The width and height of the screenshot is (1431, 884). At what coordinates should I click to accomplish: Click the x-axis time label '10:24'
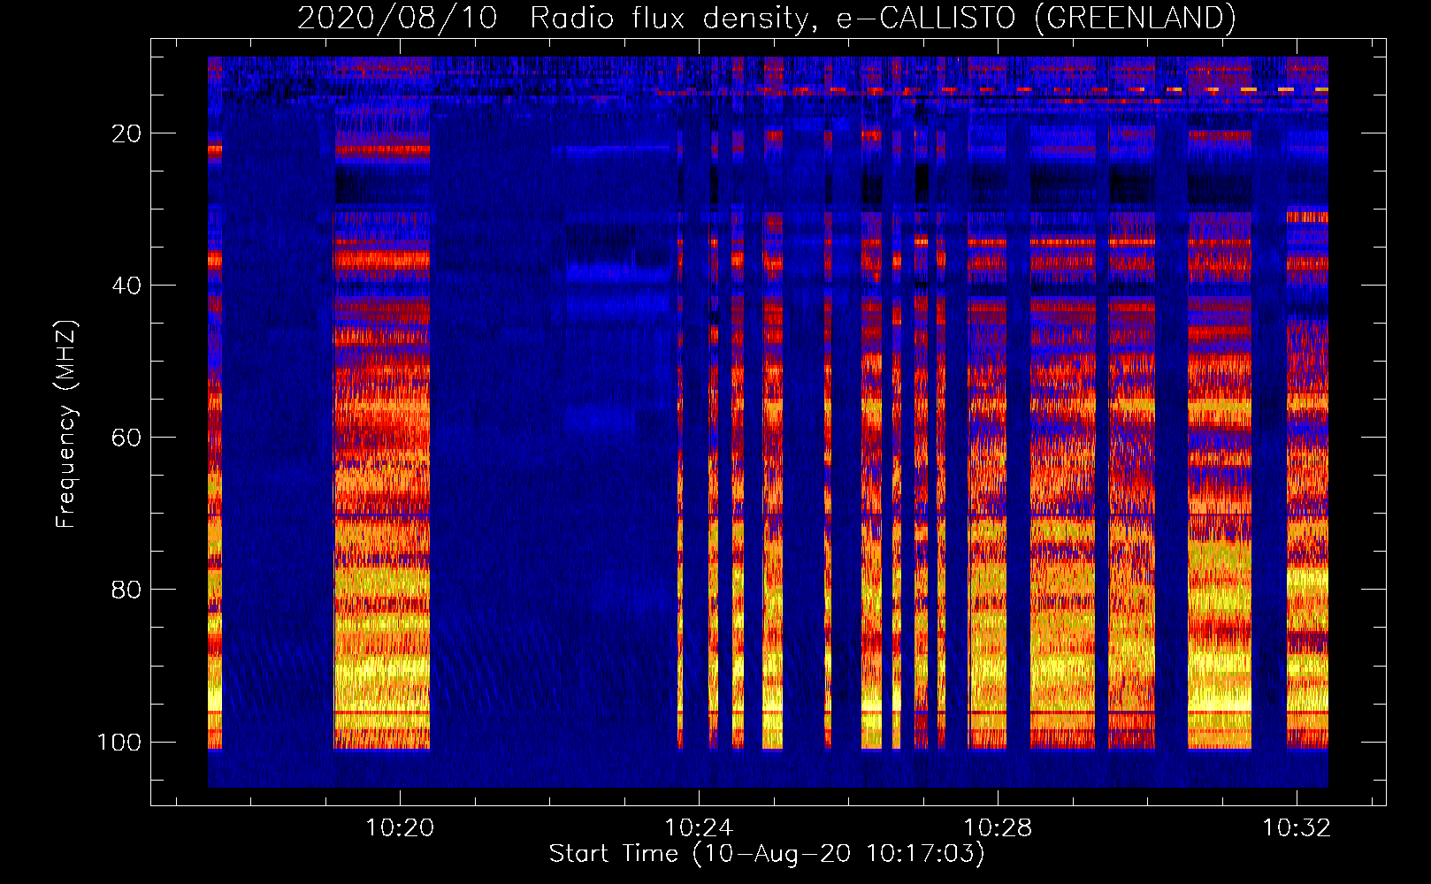click(699, 828)
